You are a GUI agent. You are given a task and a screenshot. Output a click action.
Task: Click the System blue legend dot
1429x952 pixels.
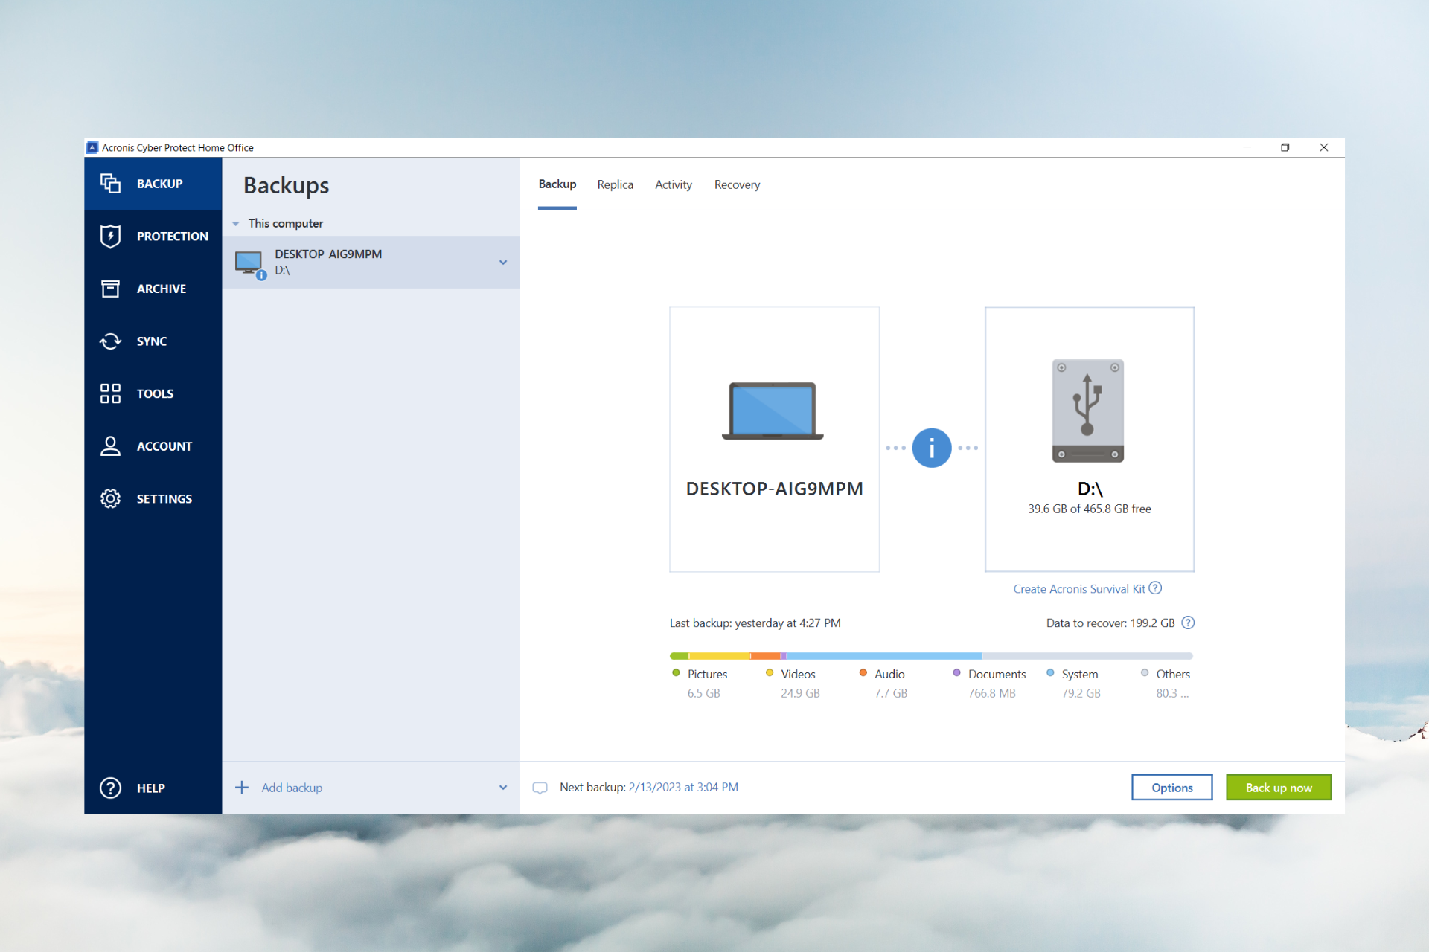1050,673
